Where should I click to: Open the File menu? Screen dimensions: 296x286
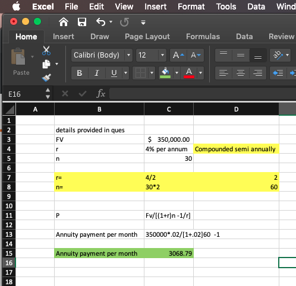point(71,7)
